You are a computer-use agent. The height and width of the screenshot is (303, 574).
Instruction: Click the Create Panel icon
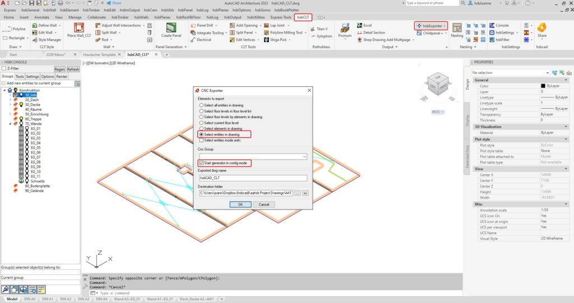pos(171,27)
